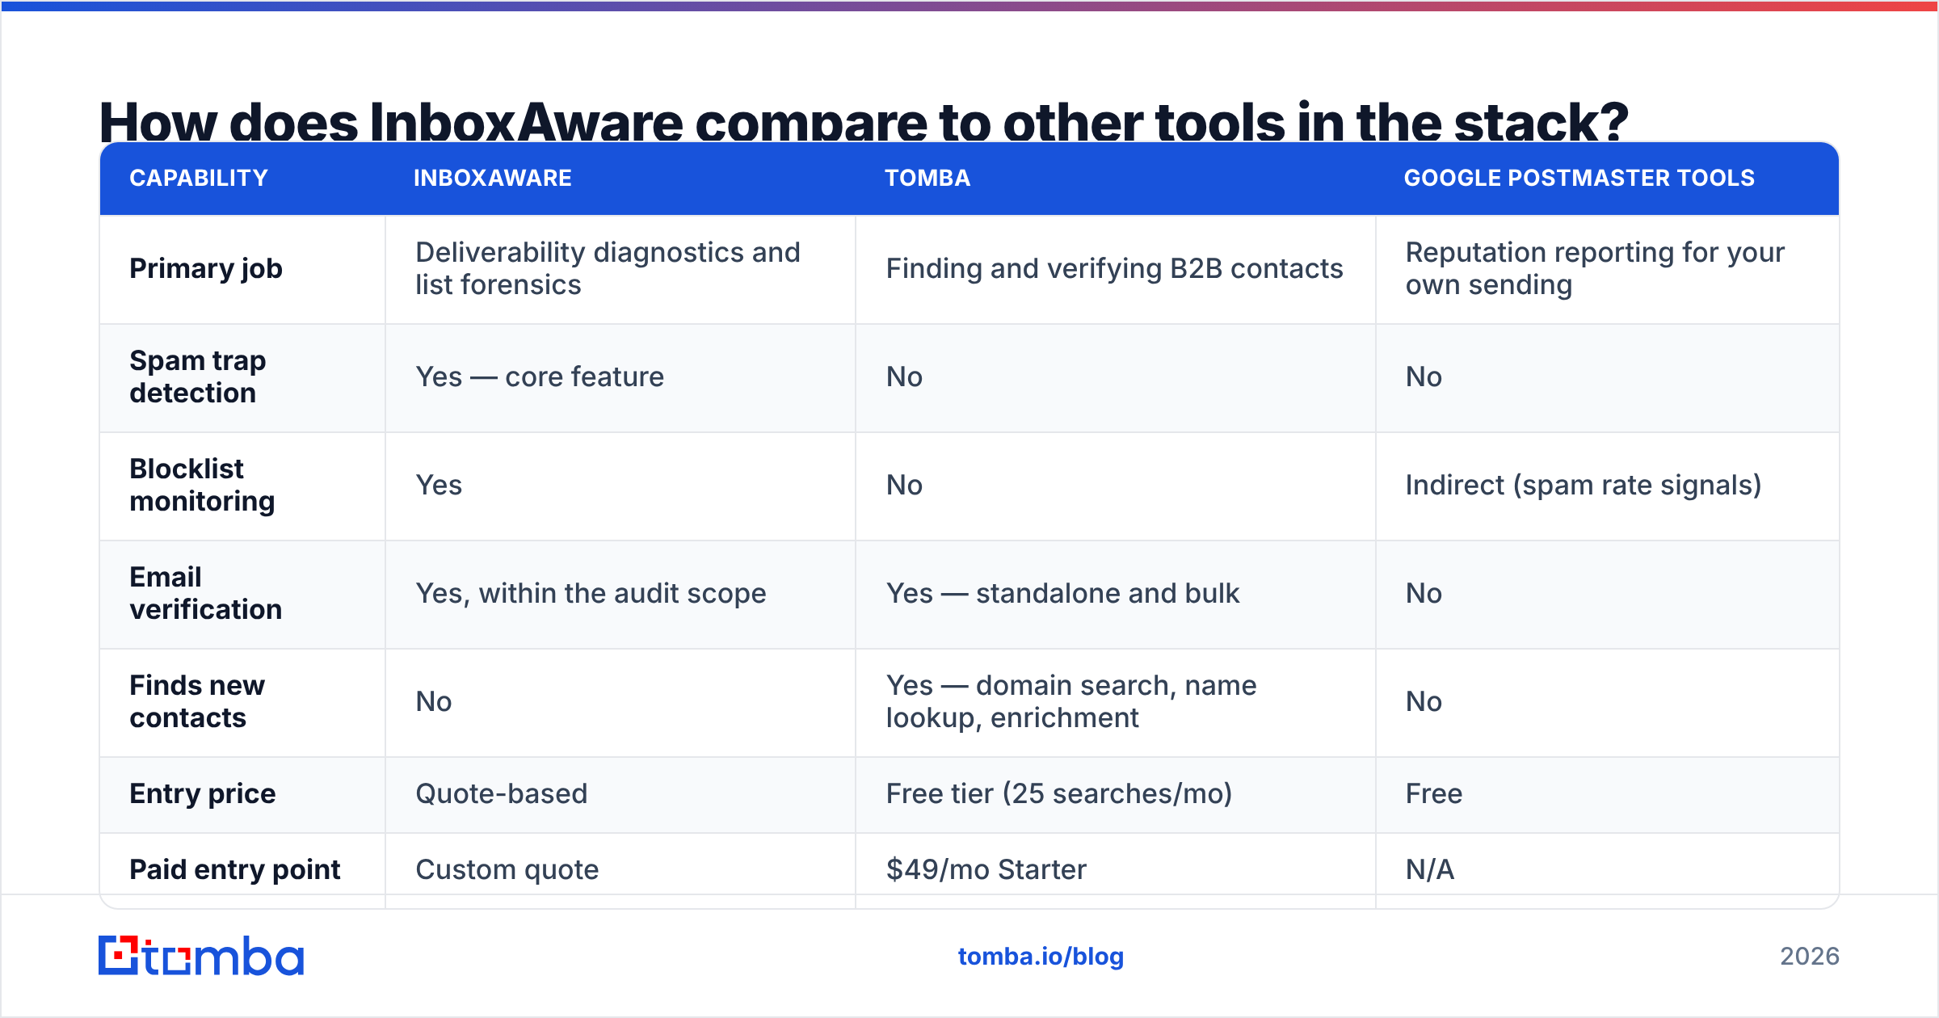Click the 'Entry price' row label
The width and height of the screenshot is (1939, 1018).
pos(203,793)
